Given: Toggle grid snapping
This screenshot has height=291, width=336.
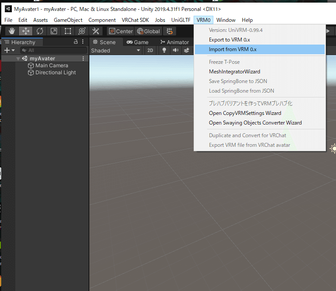Looking at the screenshot, I should pos(170,31).
